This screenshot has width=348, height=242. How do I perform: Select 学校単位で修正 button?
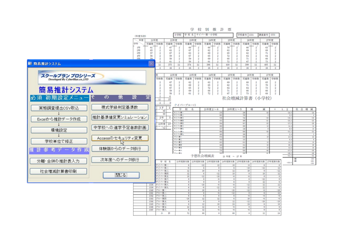click(x=59, y=141)
